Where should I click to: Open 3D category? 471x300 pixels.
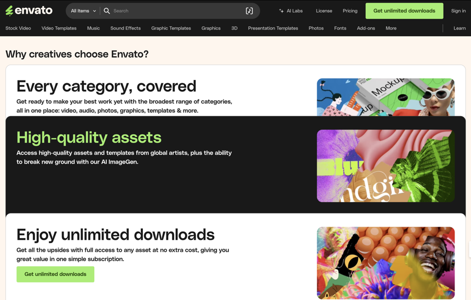click(x=234, y=28)
